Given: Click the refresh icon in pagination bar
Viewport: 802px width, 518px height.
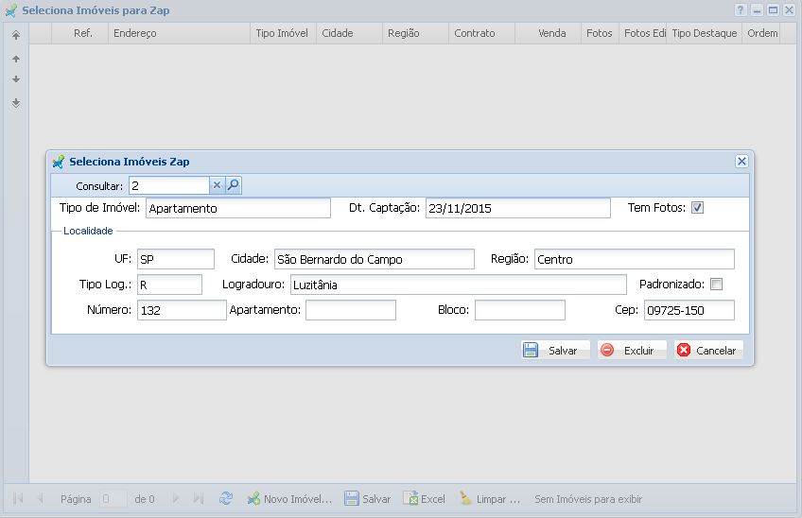Looking at the screenshot, I should tap(226, 498).
